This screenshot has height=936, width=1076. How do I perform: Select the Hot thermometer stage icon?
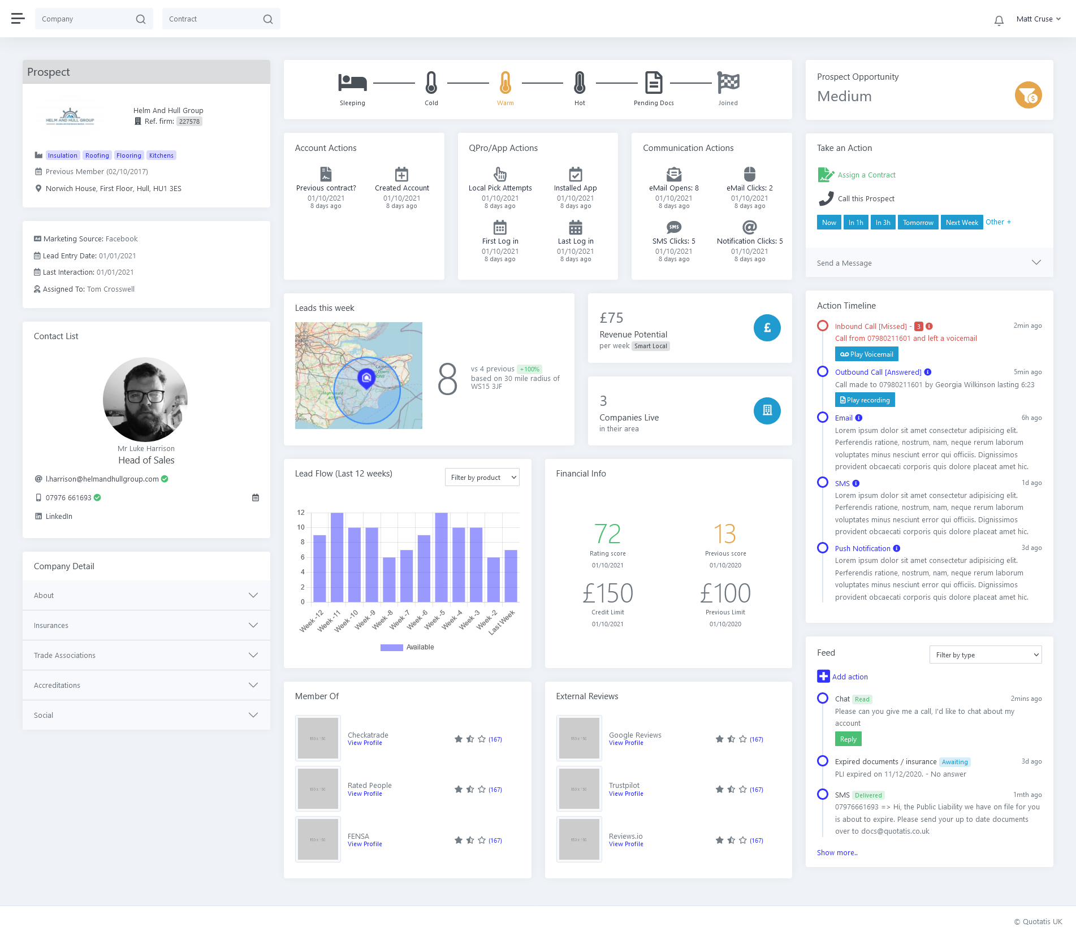click(580, 83)
